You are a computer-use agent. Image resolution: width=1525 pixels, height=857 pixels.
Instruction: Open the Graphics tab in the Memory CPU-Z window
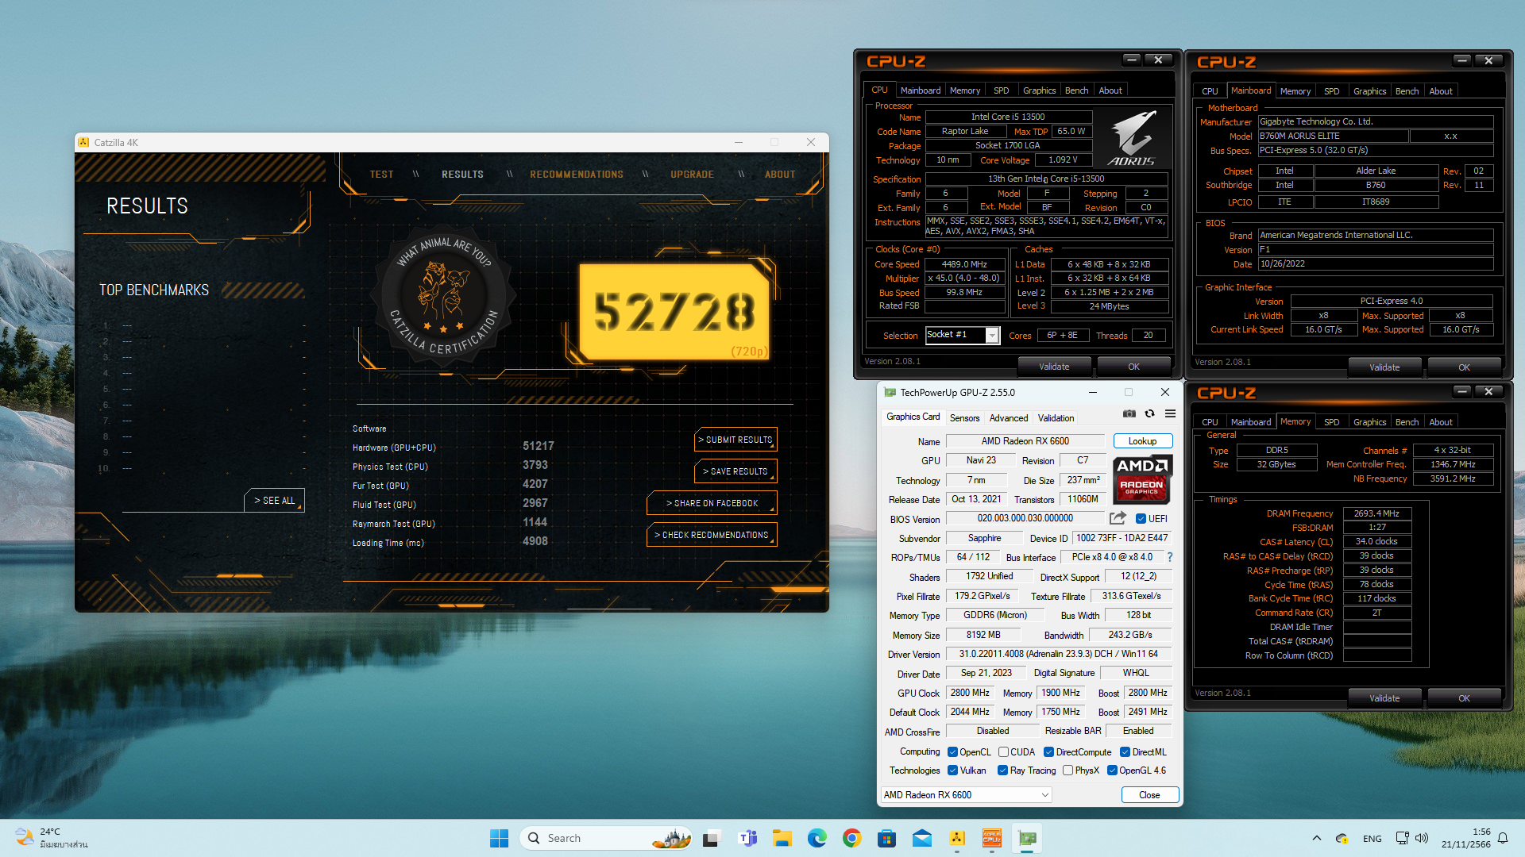(x=1370, y=422)
